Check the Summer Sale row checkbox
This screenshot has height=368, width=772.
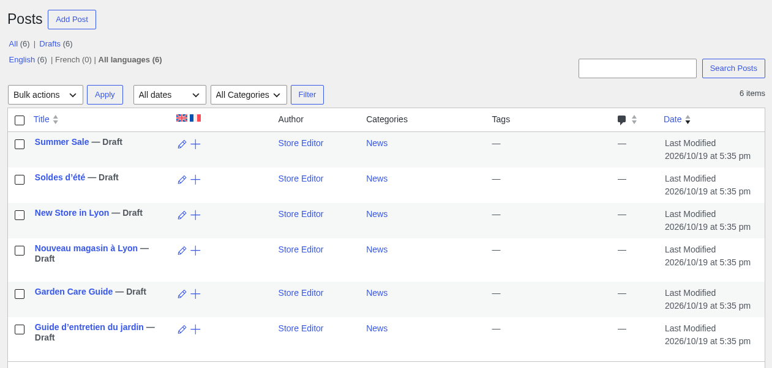pyautogui.click(x=20, y=144)
